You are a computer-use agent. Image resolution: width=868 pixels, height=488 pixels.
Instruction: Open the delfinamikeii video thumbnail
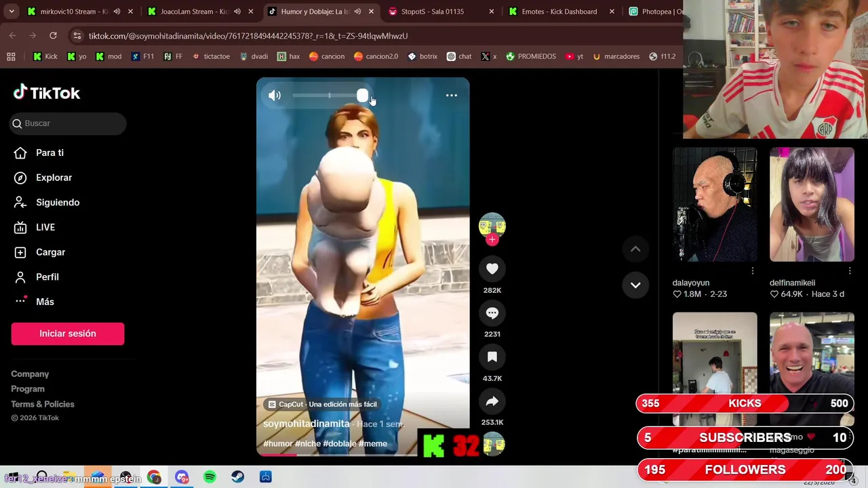pyautogui.click(x=812, y=204)
